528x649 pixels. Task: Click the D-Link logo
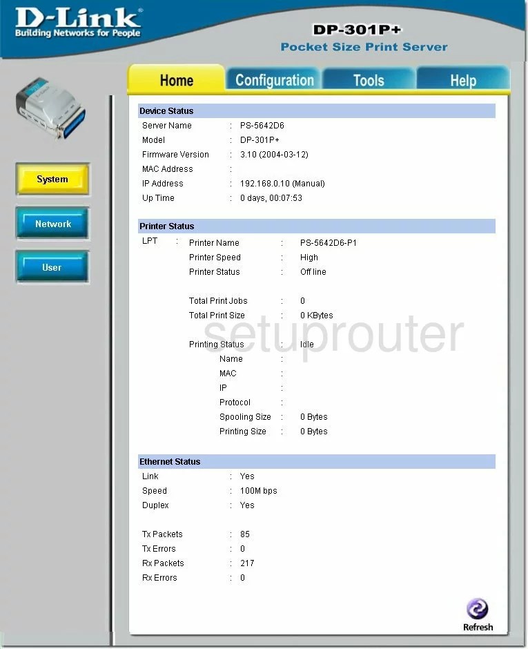pos(78,22)
